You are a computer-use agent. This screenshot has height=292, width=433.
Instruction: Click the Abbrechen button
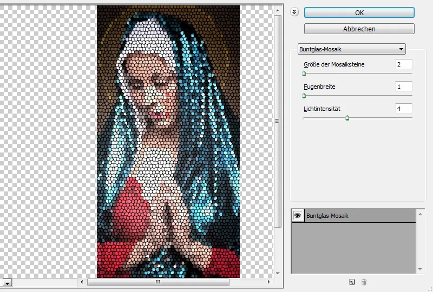click(359, 29)
